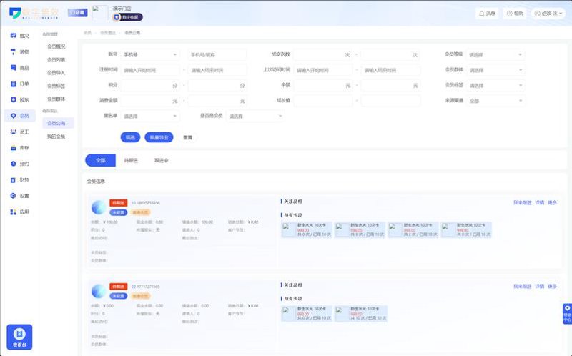Viewport: 572px width, 356px height.
Task: Open 会员导入 in the submenu
Action: [x=56, y=73]
